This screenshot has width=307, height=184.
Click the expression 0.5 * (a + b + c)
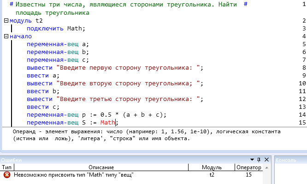click(131, 115)
